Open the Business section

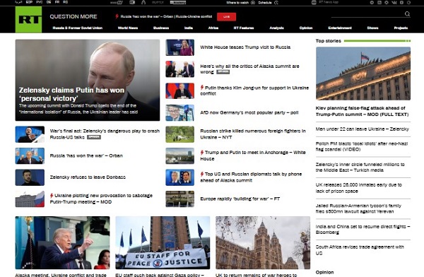click(x=161, y=28)
